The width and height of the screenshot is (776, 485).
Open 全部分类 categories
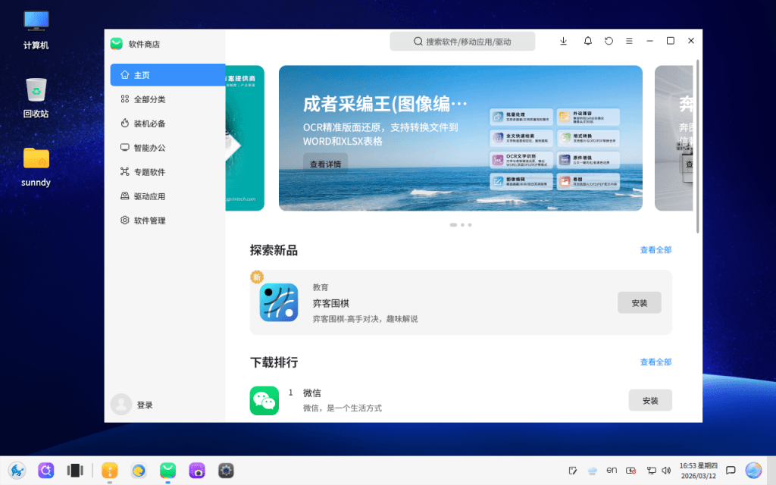tap(167, 99)
